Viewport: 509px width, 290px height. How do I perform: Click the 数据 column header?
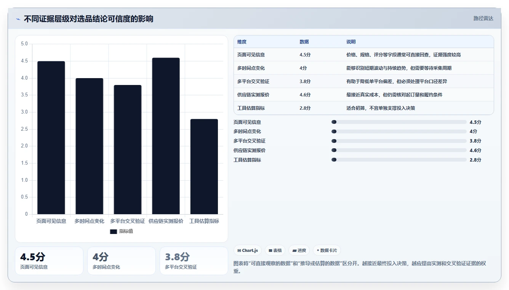click(304, 42)
